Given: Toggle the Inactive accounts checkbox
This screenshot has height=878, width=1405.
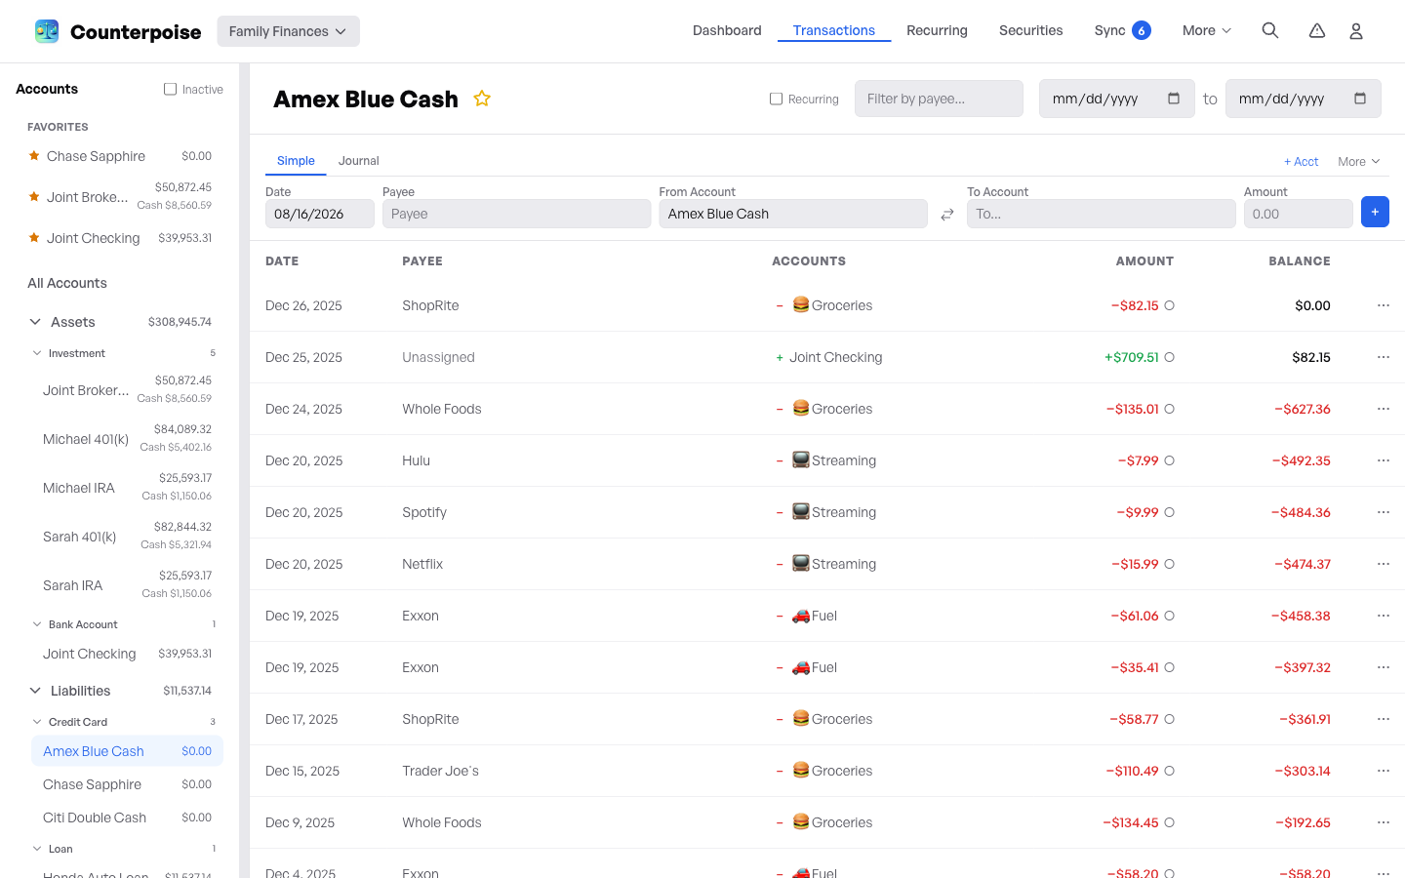Looking at the screenshot, I should pyautogui.click(x=170, y=89).
